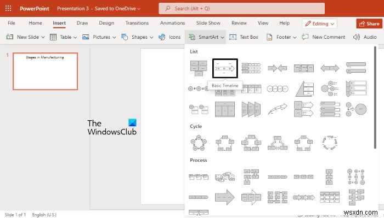Viewport: 384px width, 218px height.
Task: Pick the large single right arrow process layout
Action: point(225,197)
